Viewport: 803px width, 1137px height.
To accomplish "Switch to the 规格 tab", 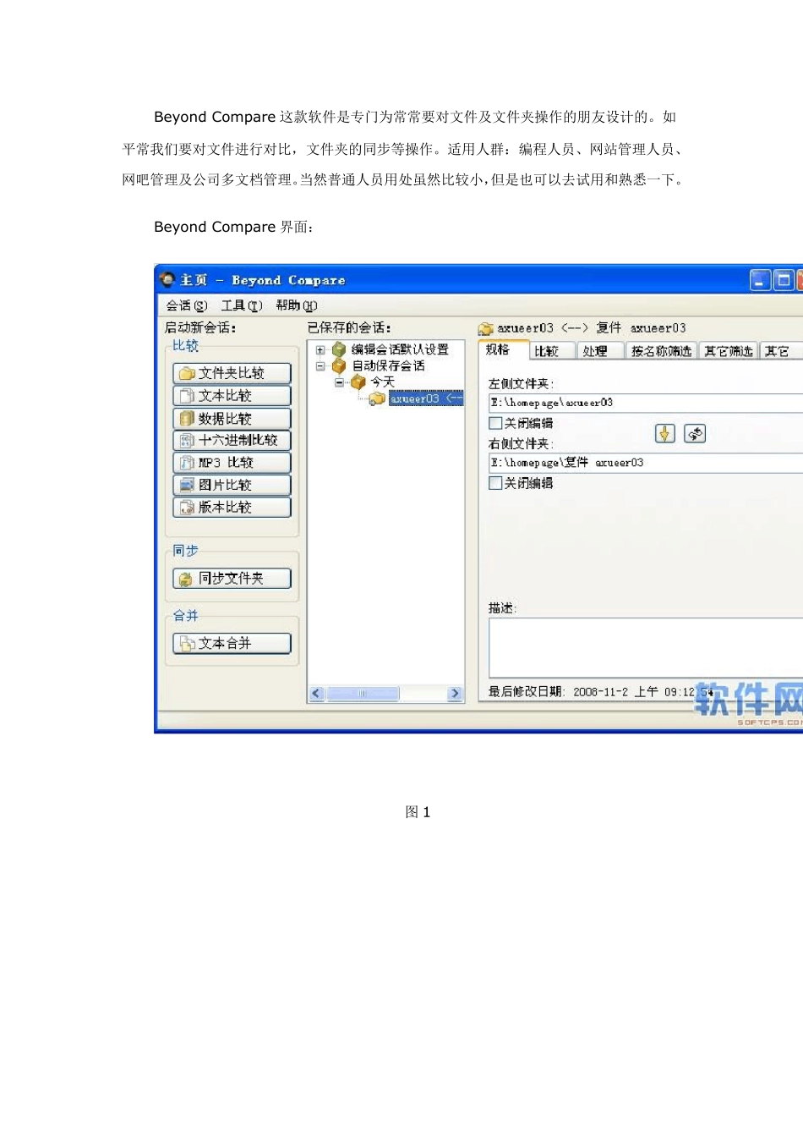I will (x=503, y=350).
